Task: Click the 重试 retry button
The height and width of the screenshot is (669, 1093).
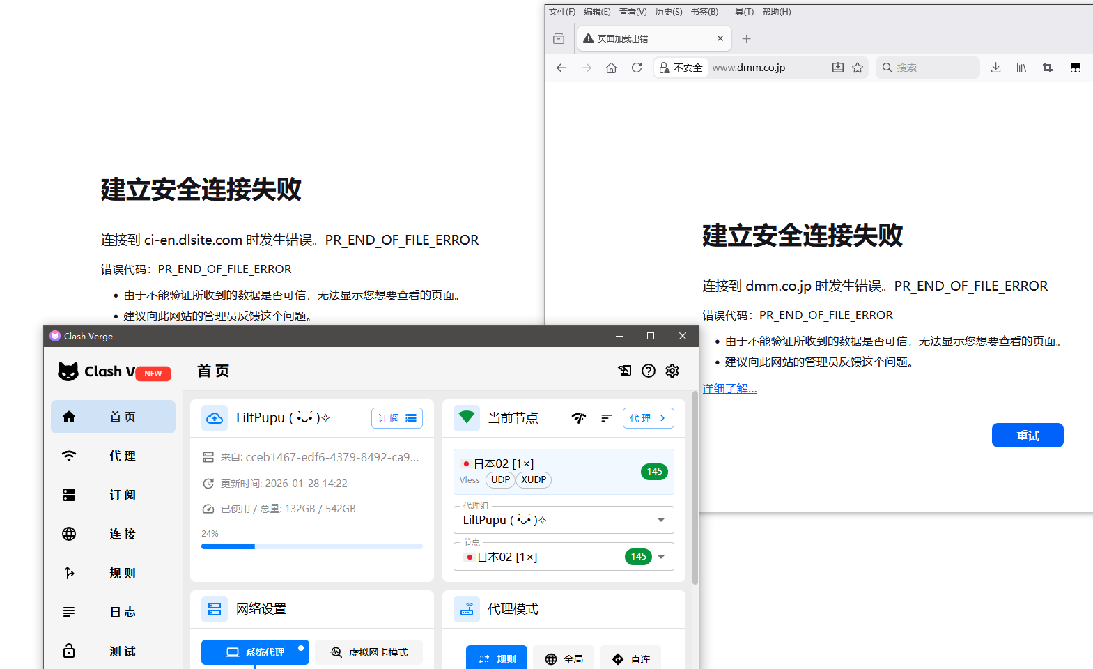Action: pos(1027,436)
